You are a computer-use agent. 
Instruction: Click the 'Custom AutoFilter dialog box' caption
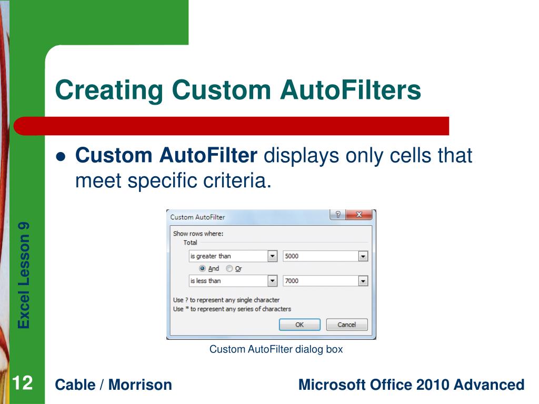276,349
